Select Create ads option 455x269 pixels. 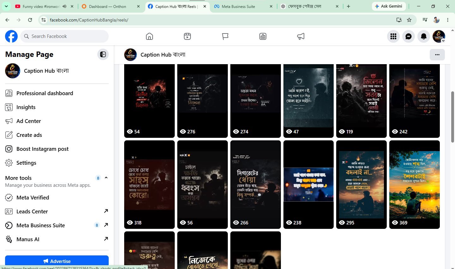pos(57,135)
